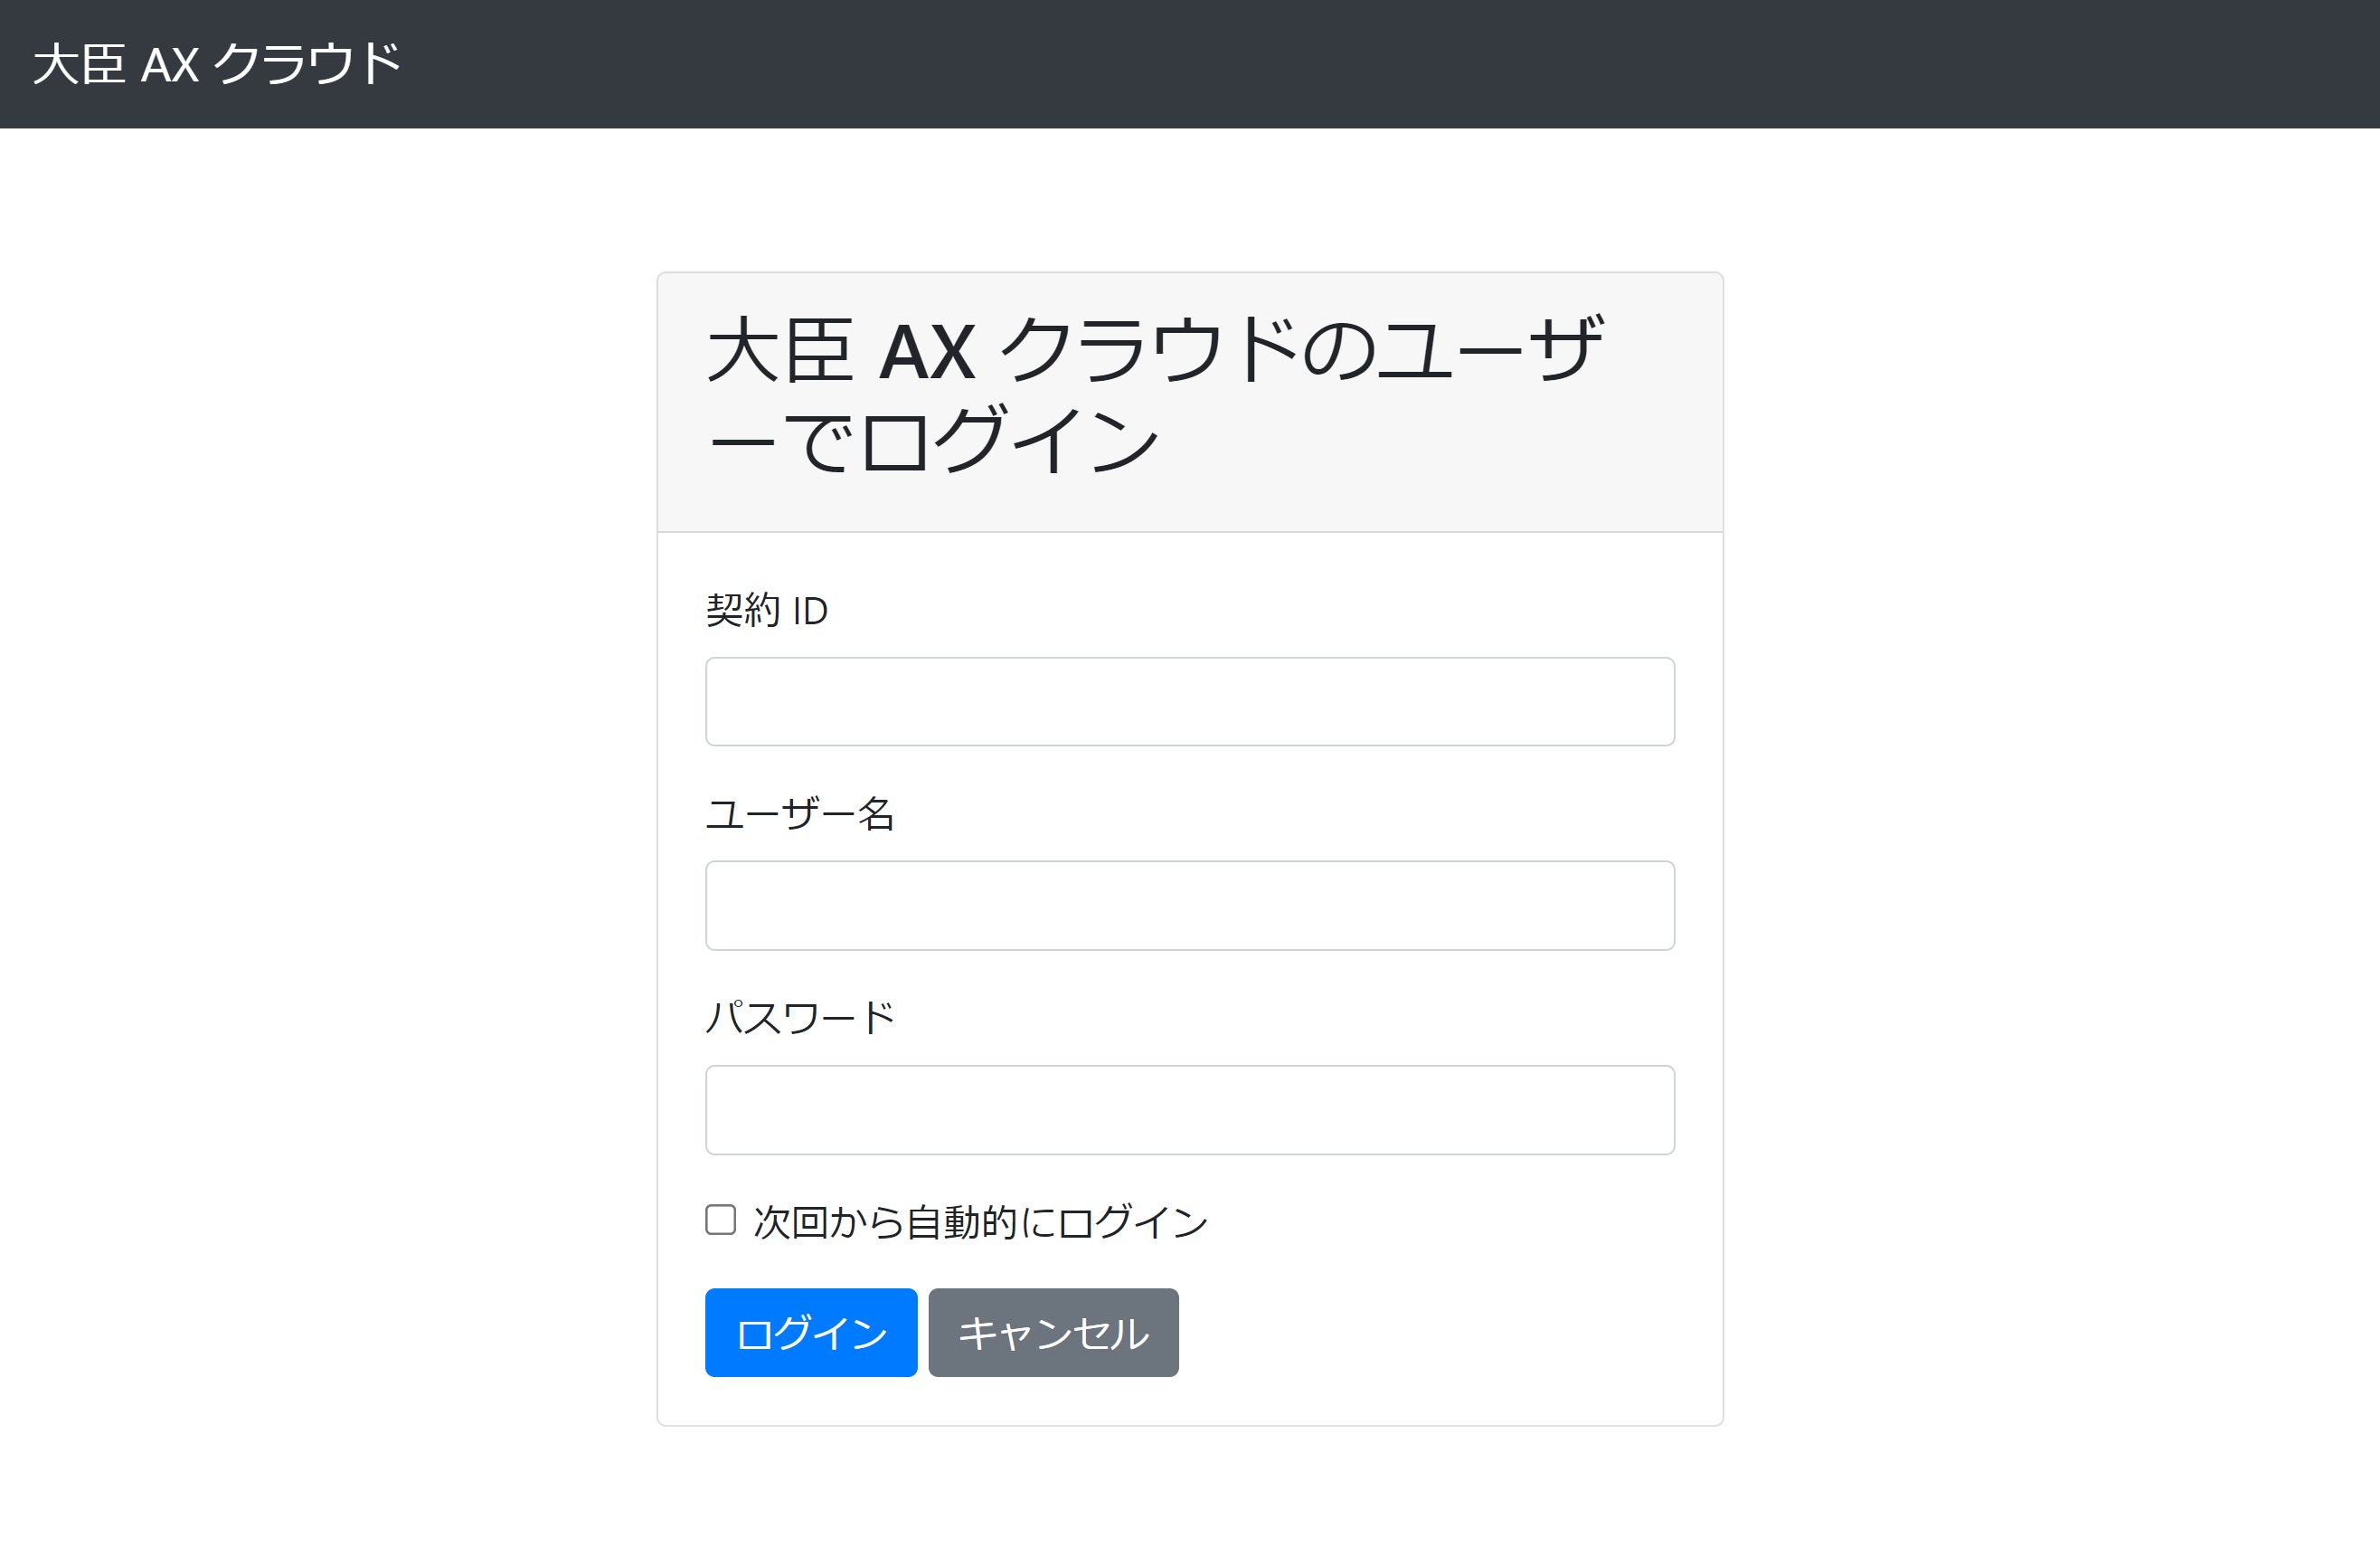The image size is (2380, 1548).
Task: Click the 契約 ID field label
Action: point(766,611)
